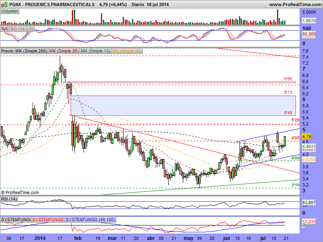Click the © ProRealTime.com copyright text
The width and height of the screenshot is (323, 242).
20,193
